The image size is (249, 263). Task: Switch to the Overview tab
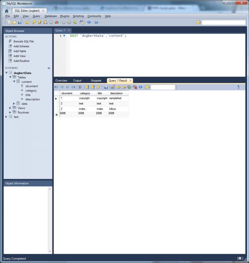(61, 80)
